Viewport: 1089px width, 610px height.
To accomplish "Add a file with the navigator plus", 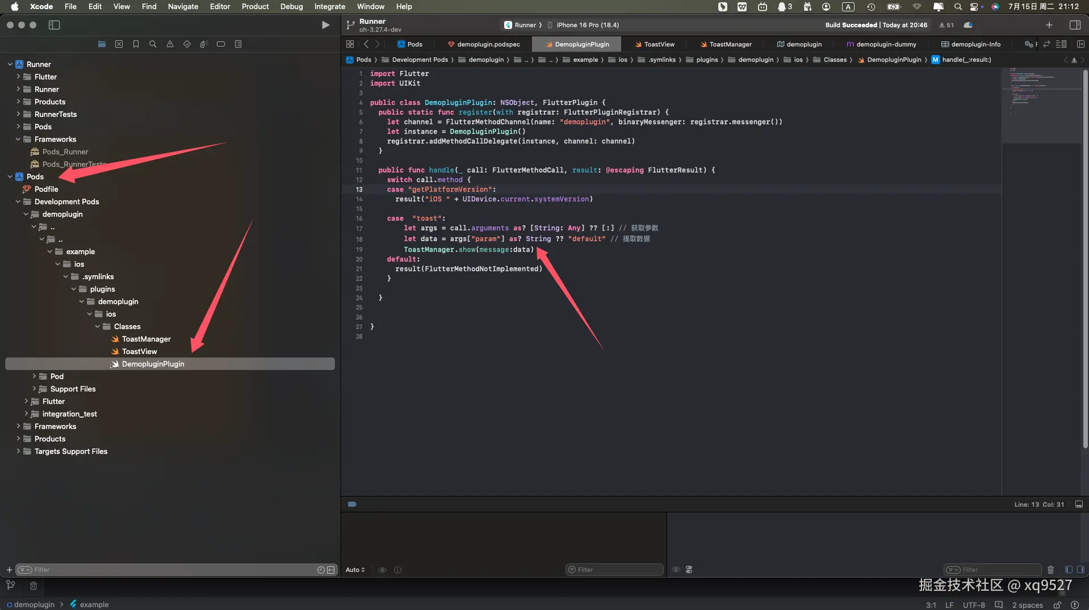I will pyautogui.click(x=9, y=570).
